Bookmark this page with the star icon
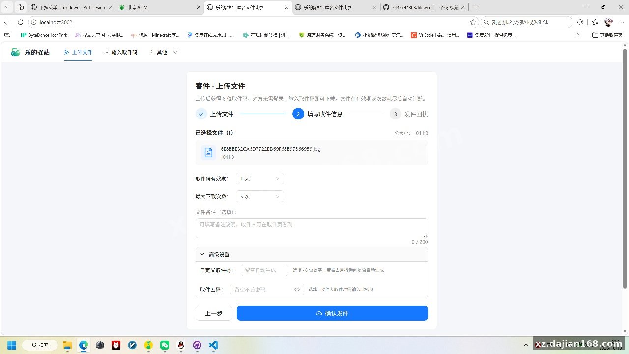The image size is (629, 354). 473,22
